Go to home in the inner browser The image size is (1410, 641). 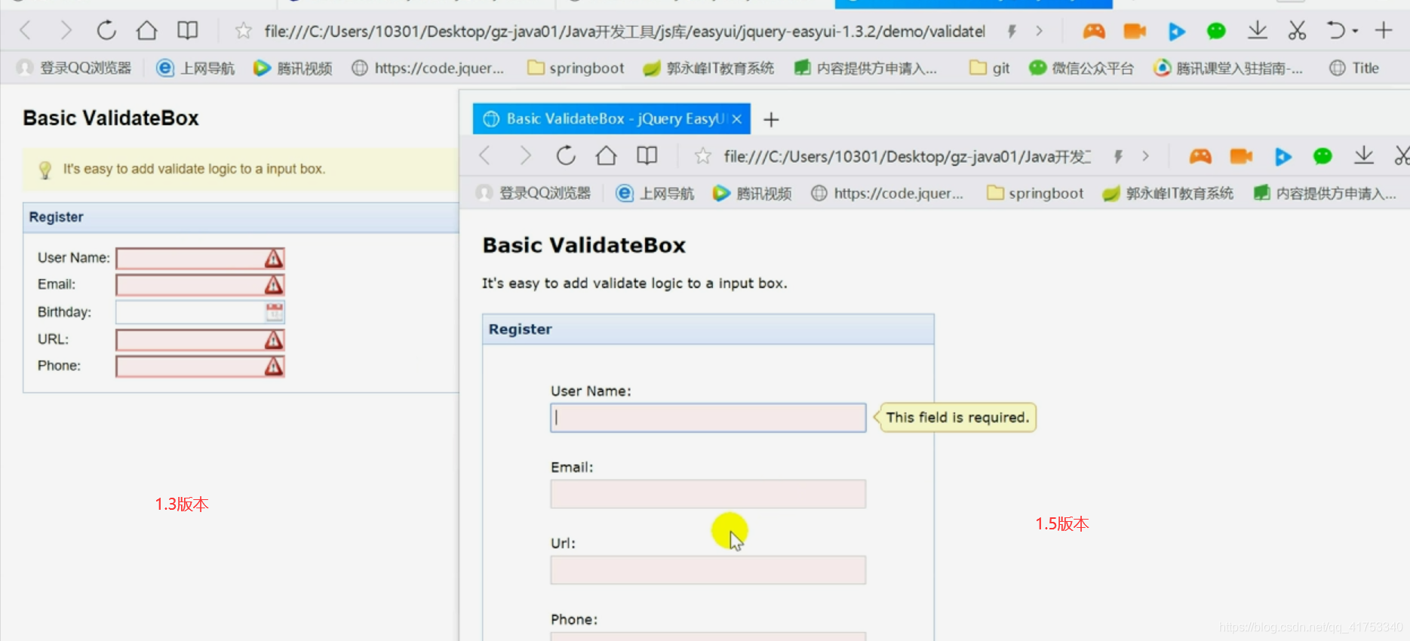606,156
